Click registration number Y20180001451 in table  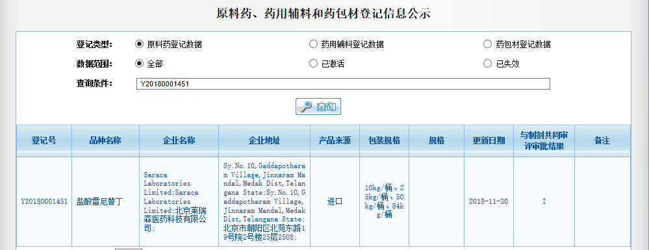(44, 202)
